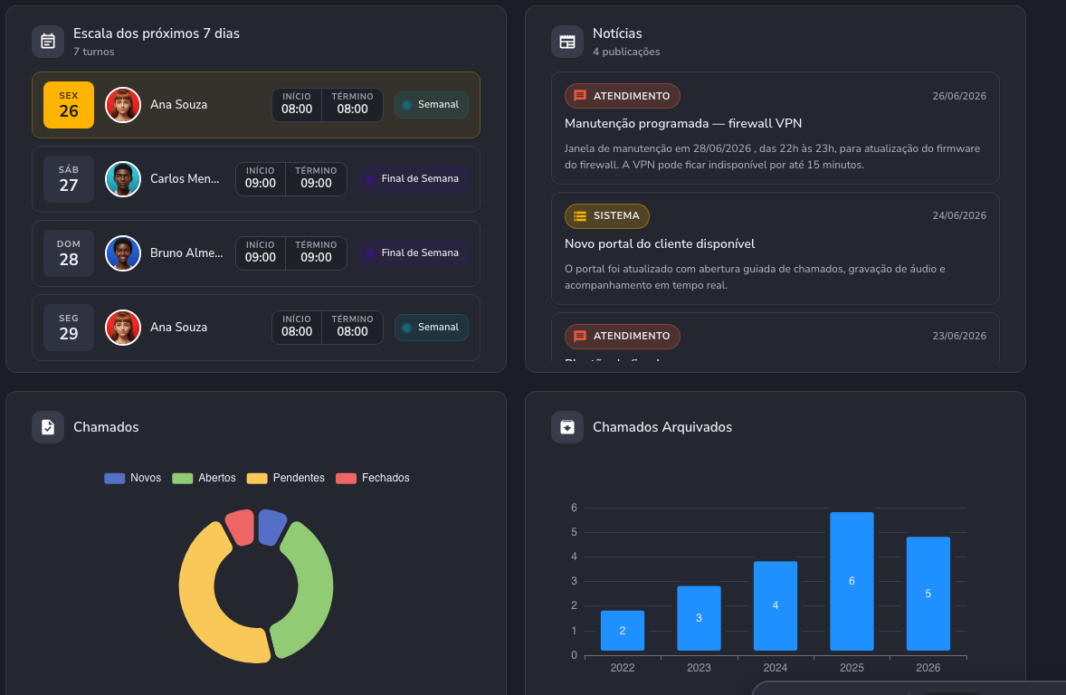Click the 2023 bar showing 3

(699, 618)
